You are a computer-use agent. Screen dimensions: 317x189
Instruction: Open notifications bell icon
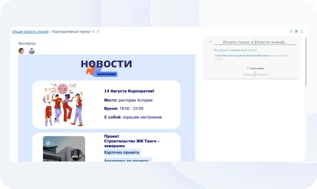pyautogui.click(x=302, y=32)
